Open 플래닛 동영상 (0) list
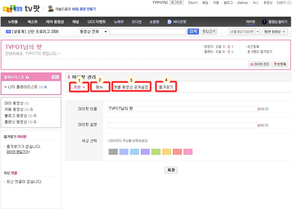Viewport: 292px width, 210px height. tap(18, 122)
